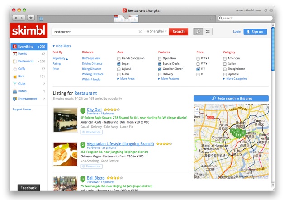Sort by Rating link
285x200 pixels.
[x=57, y=64]
